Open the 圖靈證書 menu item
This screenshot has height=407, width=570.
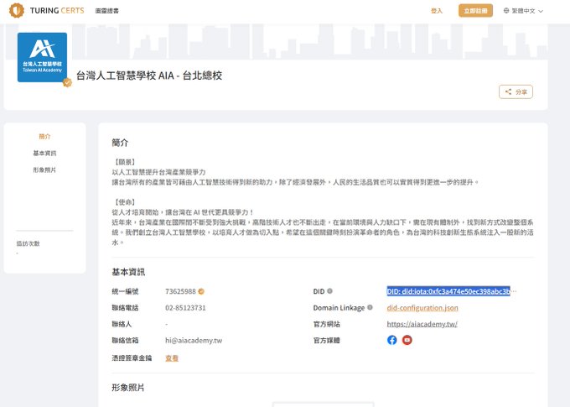click(x=107, y=11)
